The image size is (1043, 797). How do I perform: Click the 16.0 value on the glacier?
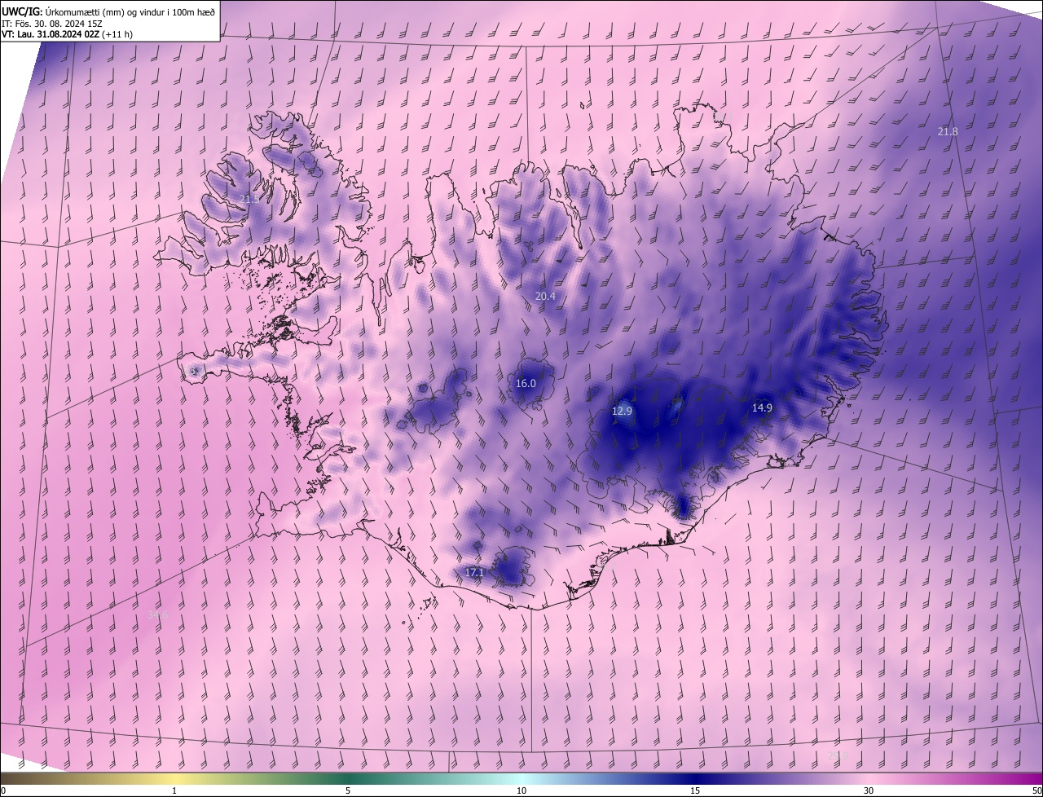click(526, 384)
